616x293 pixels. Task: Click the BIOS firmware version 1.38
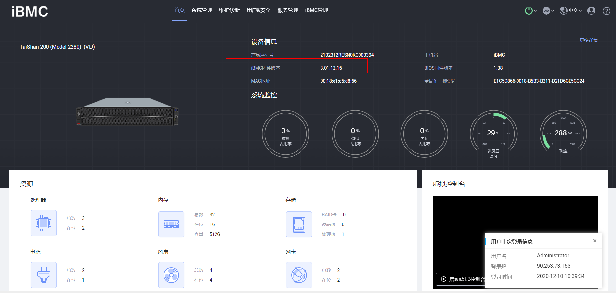click(x=498, y=68)
